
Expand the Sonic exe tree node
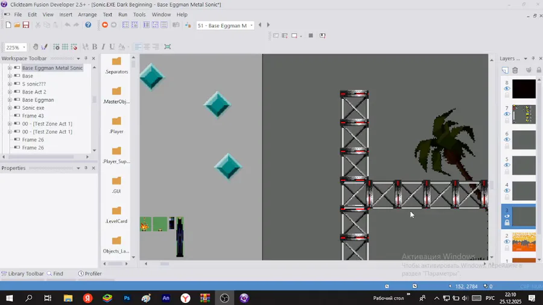tap(10, 107)
